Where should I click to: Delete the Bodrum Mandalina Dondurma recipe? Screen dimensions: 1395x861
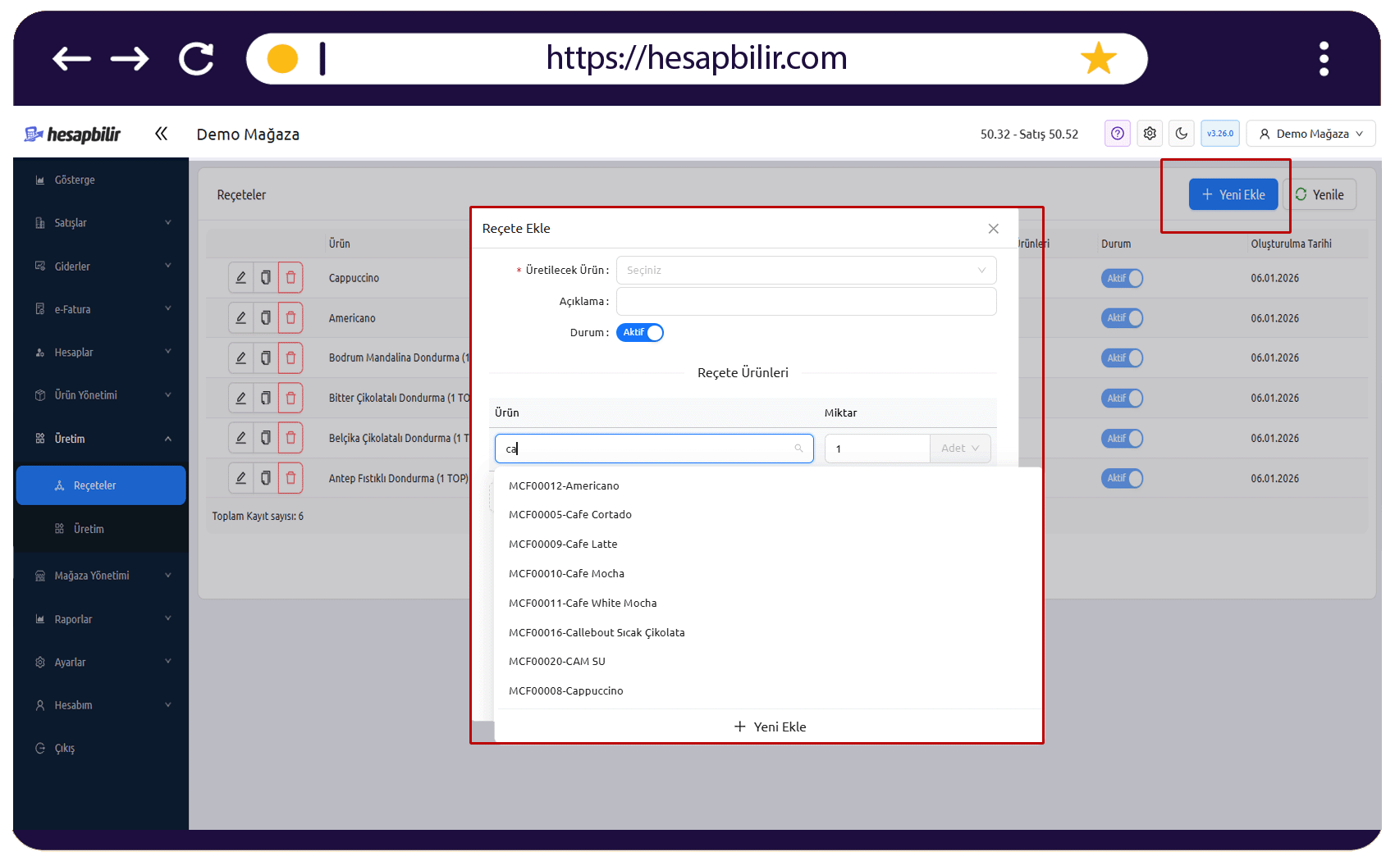point(290,358)
